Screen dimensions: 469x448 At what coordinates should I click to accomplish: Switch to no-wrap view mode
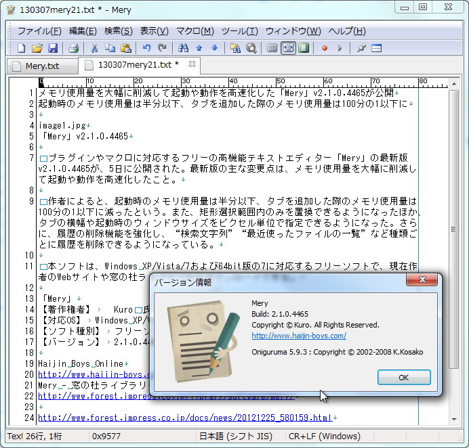[272, 48]
